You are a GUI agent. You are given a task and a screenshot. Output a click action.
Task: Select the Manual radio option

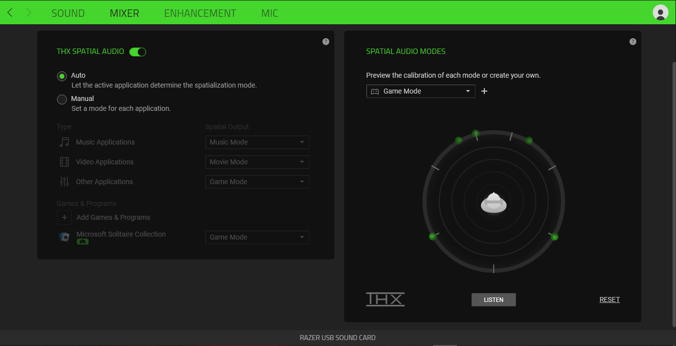coord(62,99)
